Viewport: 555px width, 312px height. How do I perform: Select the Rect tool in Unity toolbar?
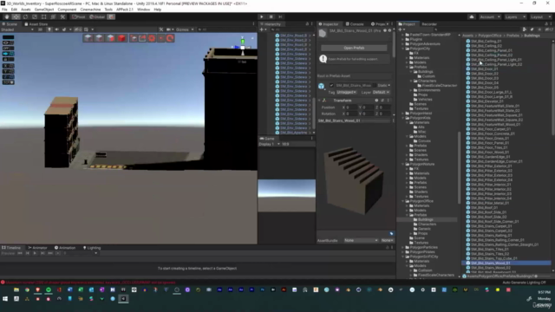43,16
